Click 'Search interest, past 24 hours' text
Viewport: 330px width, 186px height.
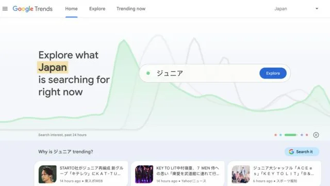[x=62, y=135]
